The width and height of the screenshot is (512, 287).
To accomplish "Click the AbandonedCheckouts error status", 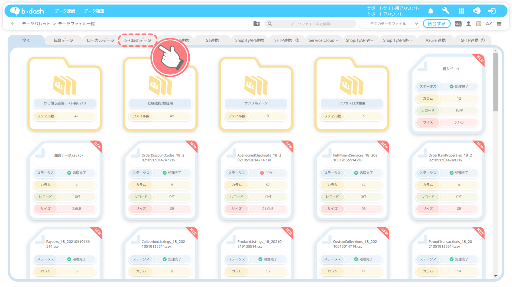I will tap(268, 173).
